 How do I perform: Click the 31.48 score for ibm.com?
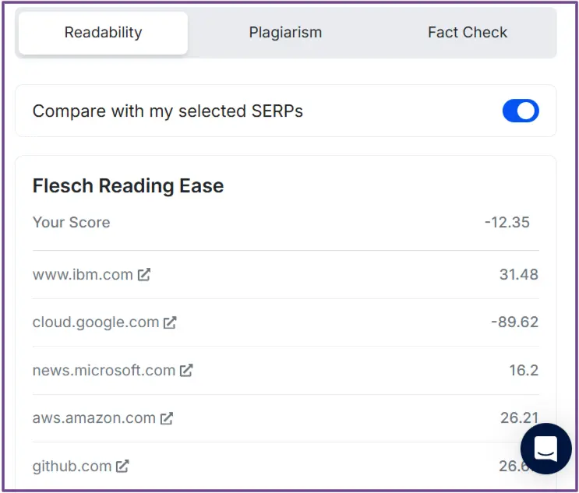pyautogui.click(x=518, y=274)
